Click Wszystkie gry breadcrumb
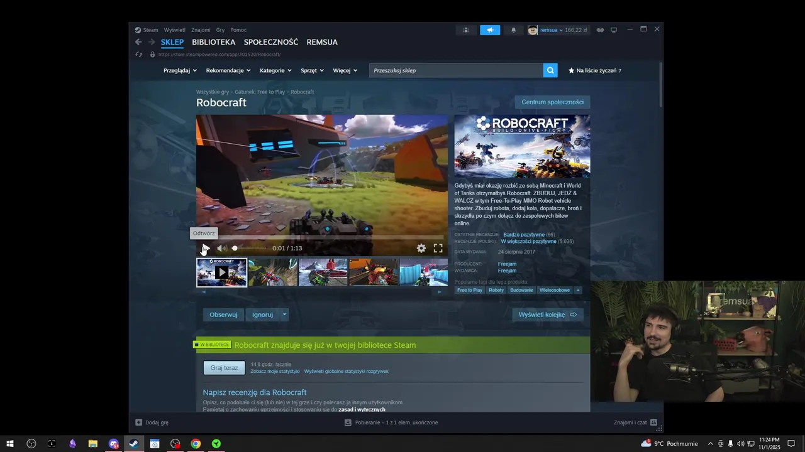 pyautogui.click(x=213, y=92)
